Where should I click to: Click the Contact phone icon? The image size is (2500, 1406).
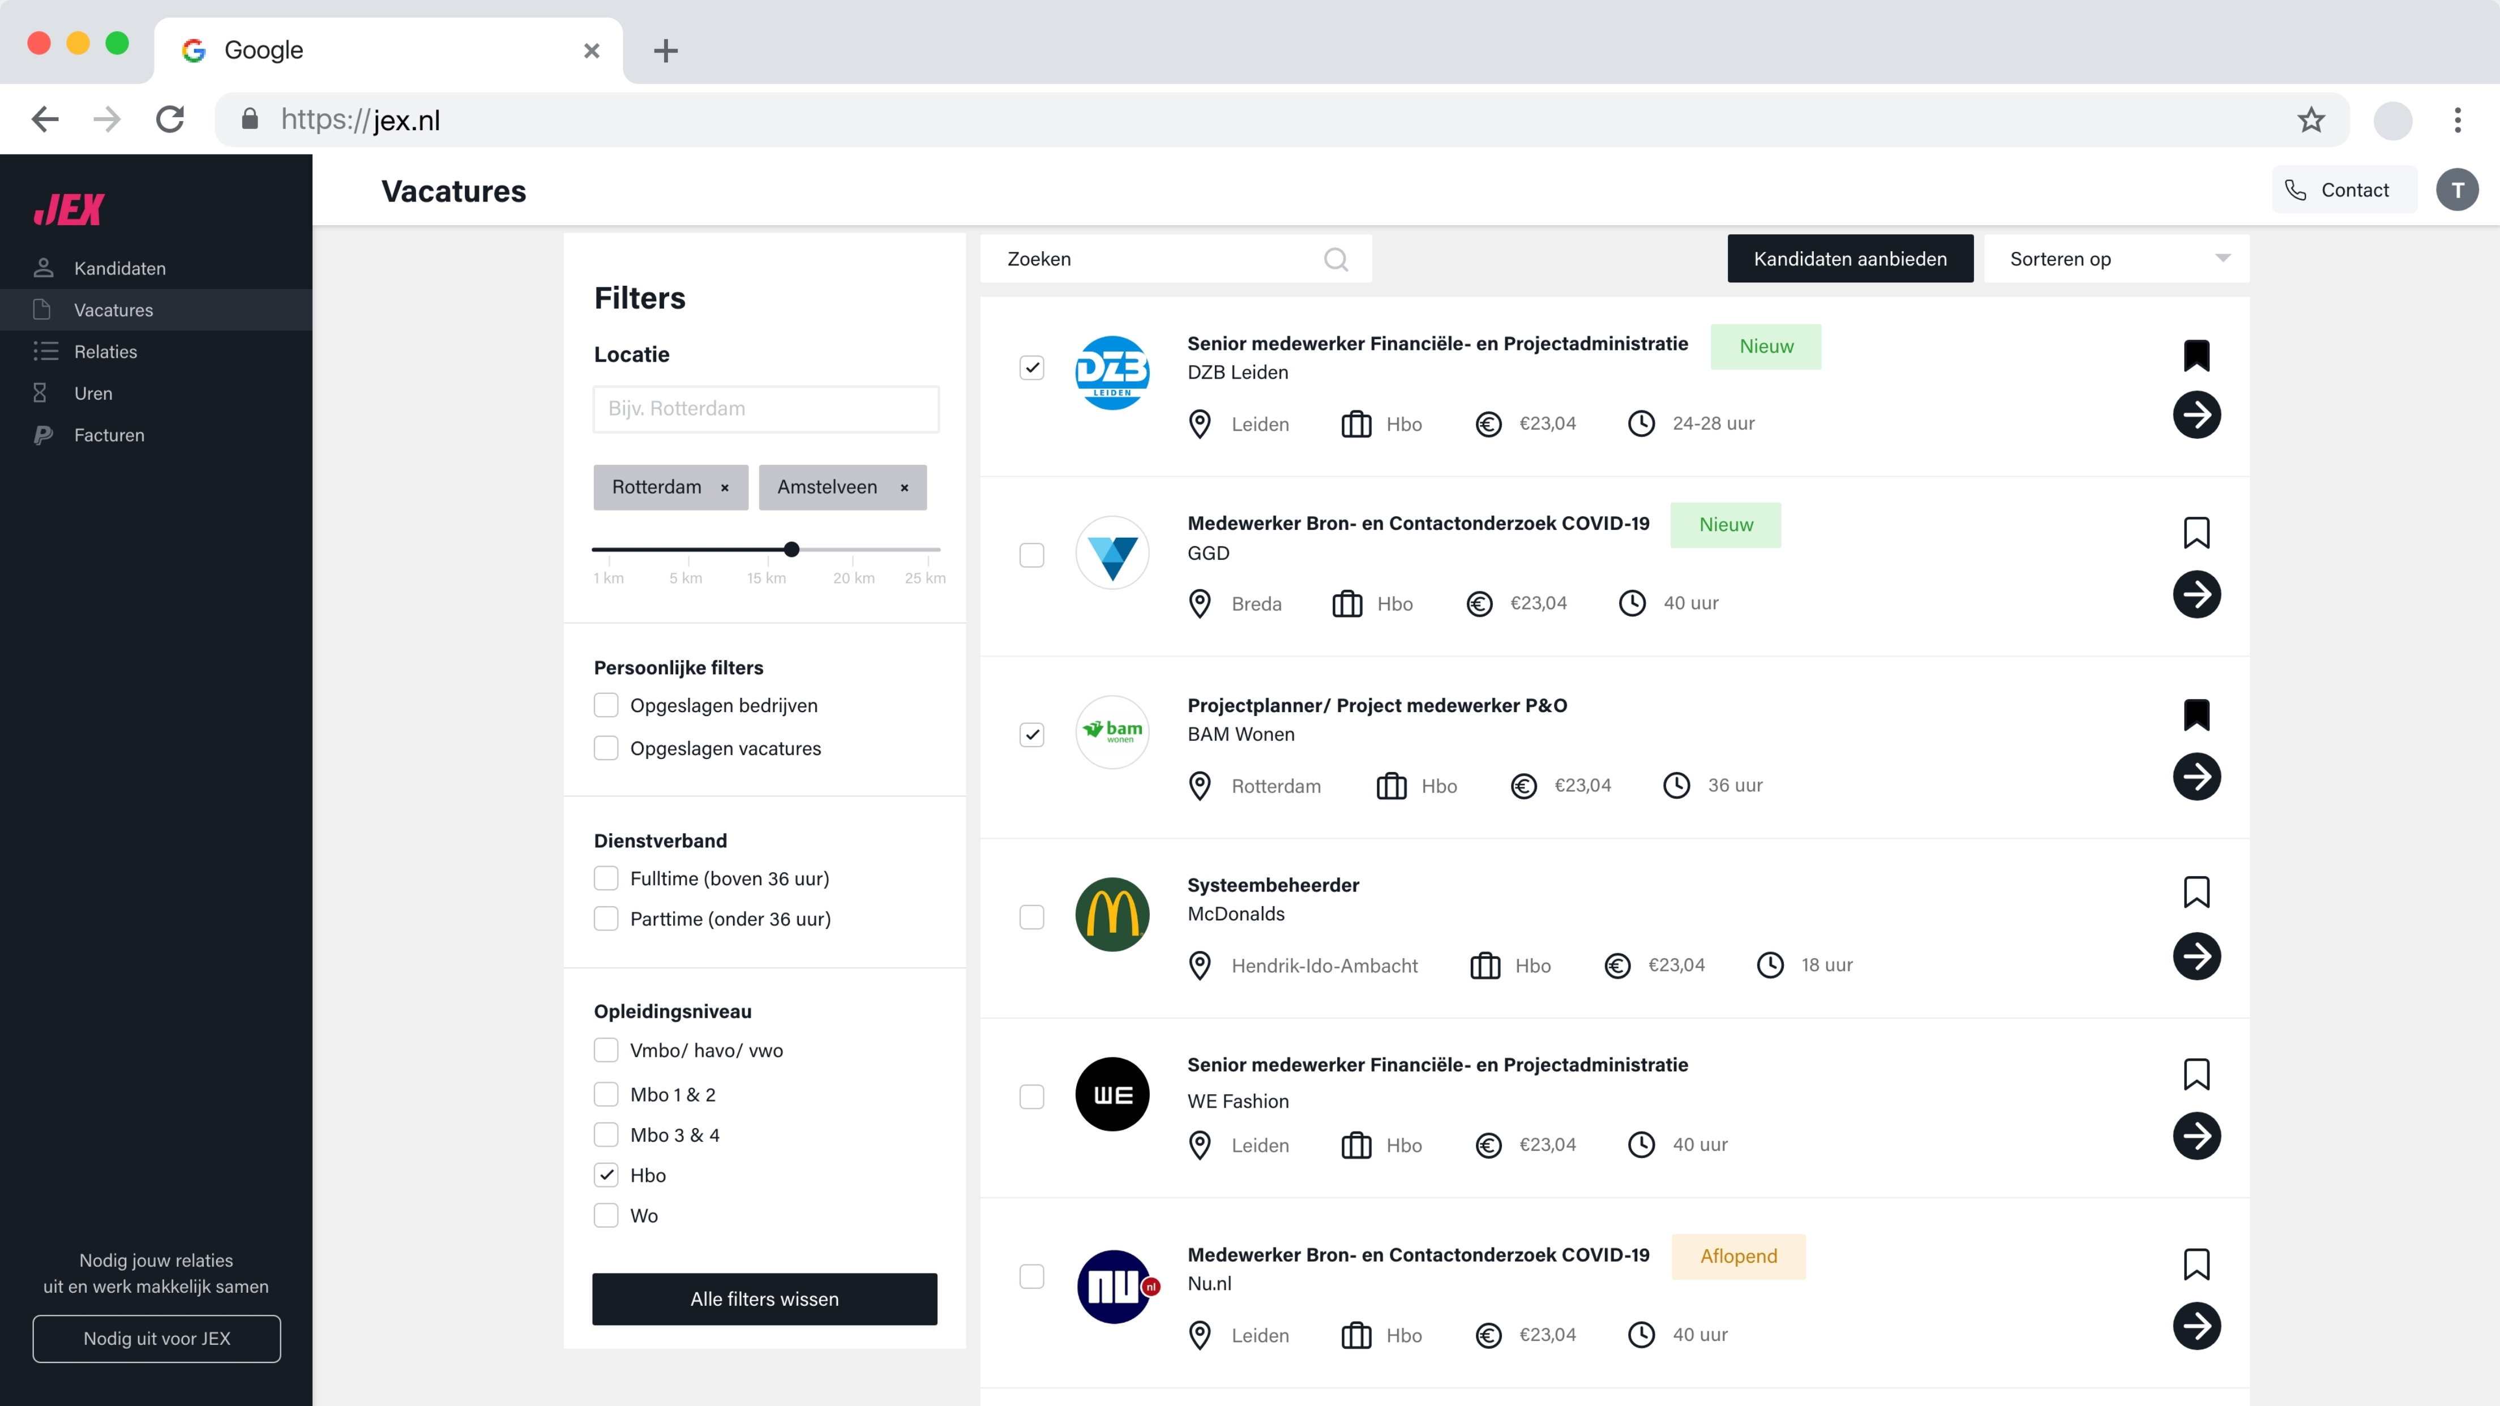pyautogui.click(x=2296, y=189)
